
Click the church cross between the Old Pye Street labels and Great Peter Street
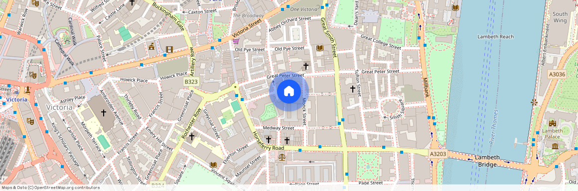[x=305, y=66]
